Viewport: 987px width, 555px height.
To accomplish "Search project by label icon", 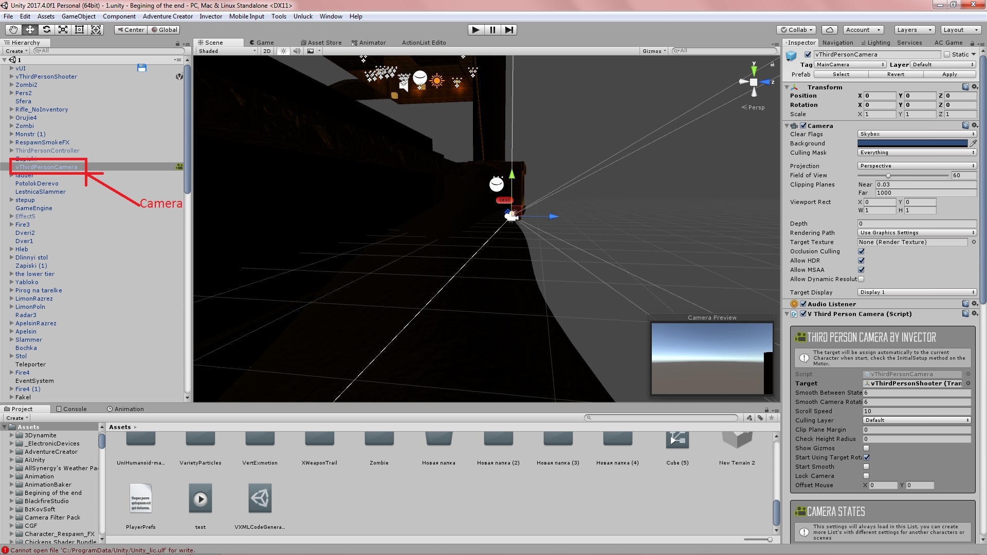I will (x=760, y=418).
